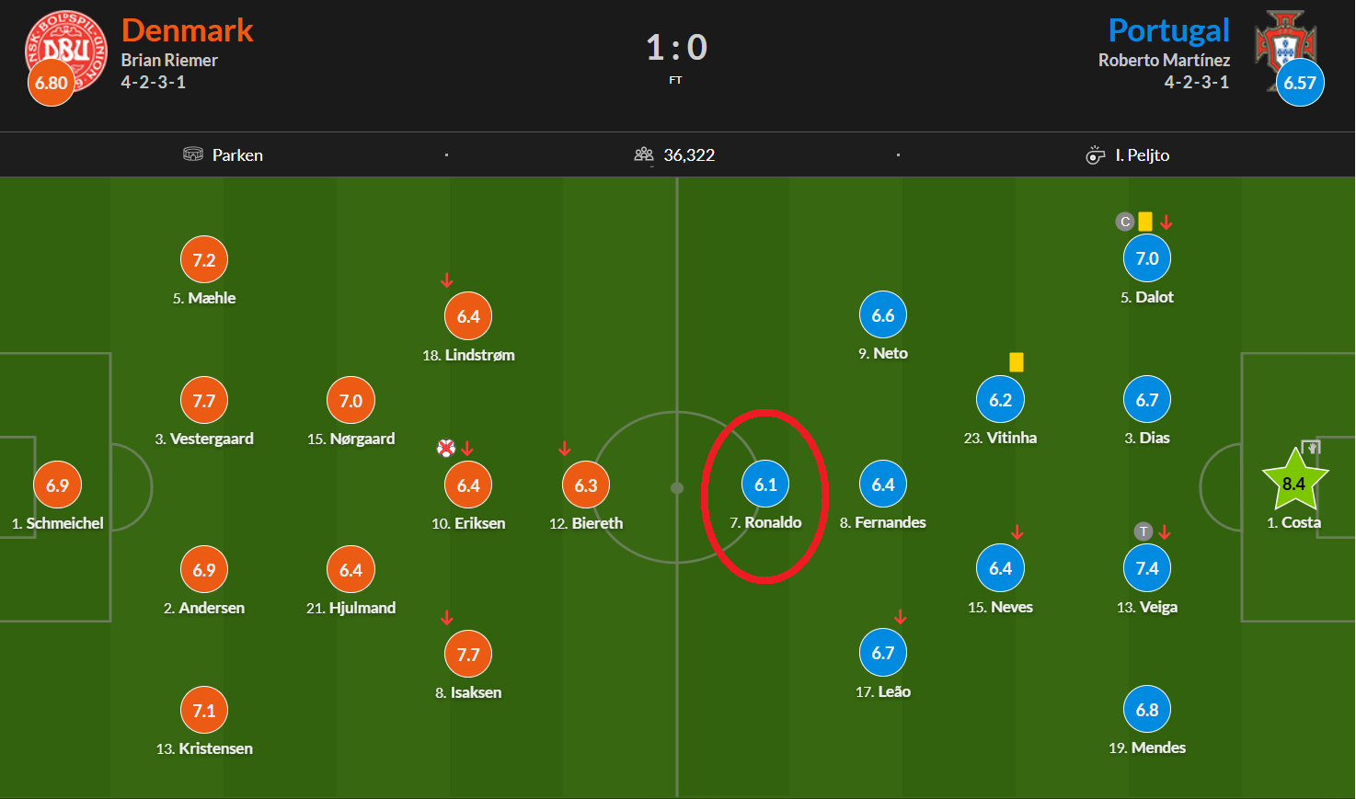Click the captain C badge above Dalot
This screenshot has width=1356, height=799.
pyautogui.click(x=1124, y=222)
